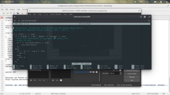The height and width of the screenshot is (95, 170).
Task: Click the Open folder icon in Notepadqq
Action: pos(7,13)
